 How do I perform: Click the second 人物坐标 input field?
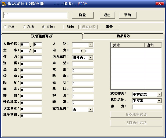38,44
